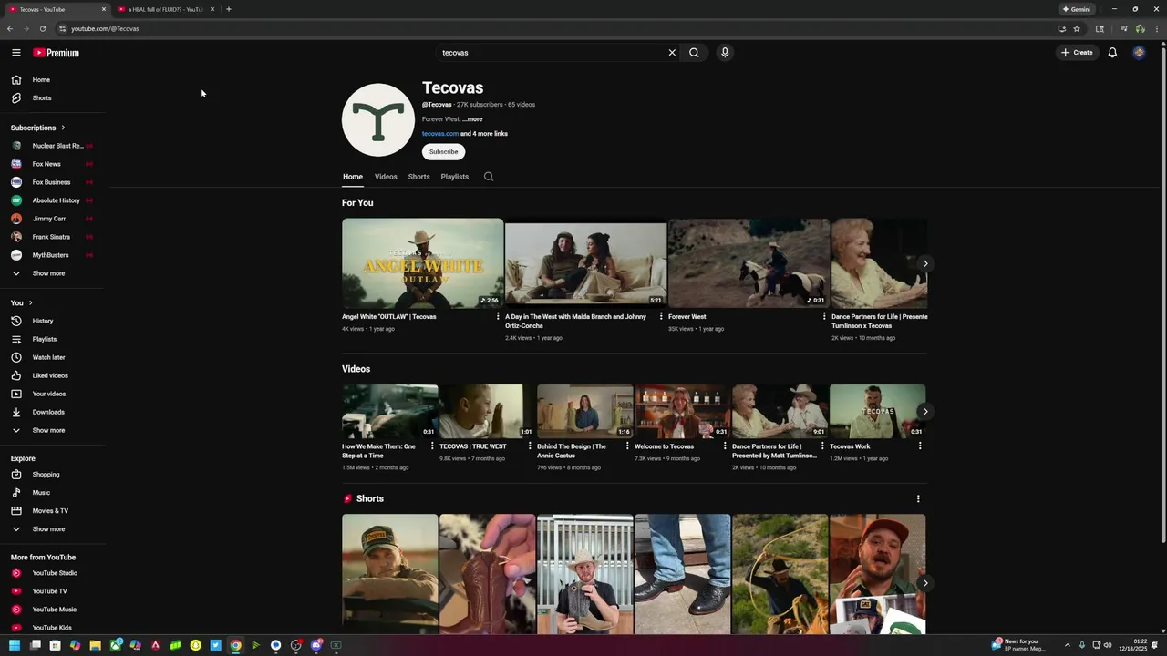Screen dimensions: 1167x656
Task: Open the Tecovas Work video title
Action: 850,446
